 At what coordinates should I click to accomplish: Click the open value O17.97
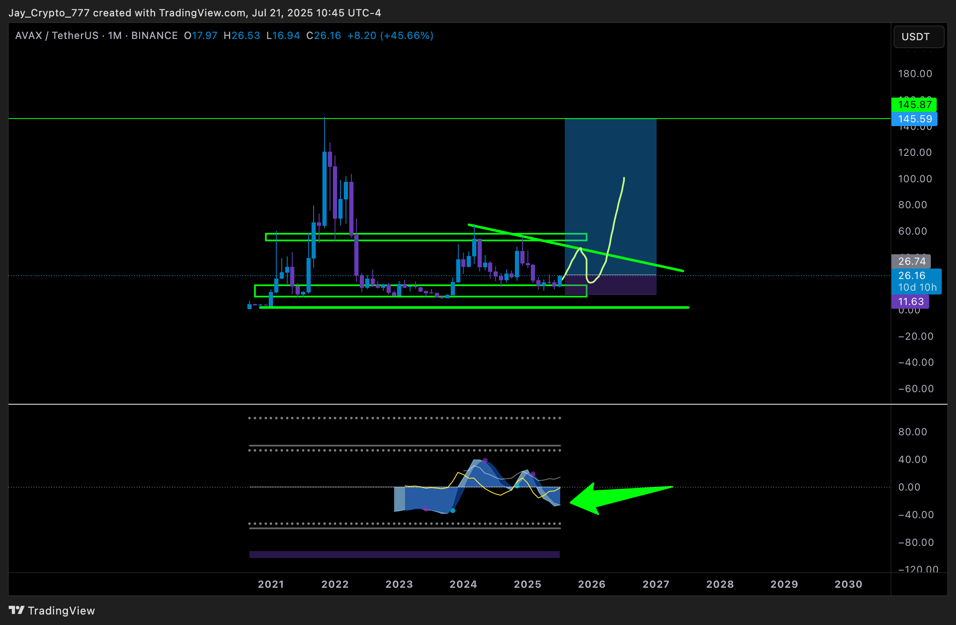[x=201, y=36]
